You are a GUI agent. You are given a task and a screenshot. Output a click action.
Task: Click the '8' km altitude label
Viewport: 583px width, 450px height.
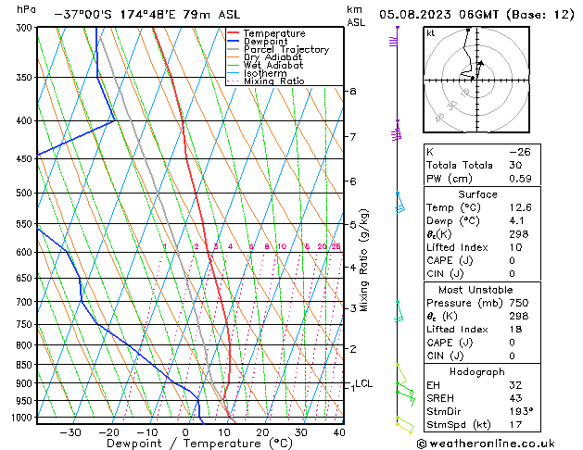pos(353,91)
